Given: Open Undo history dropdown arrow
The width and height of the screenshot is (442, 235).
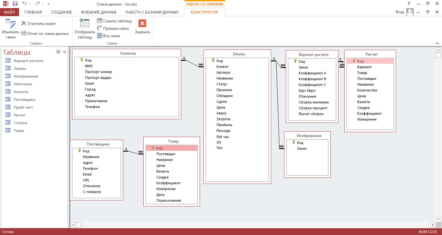Looking at the screenshot, I should click(30, 4).
